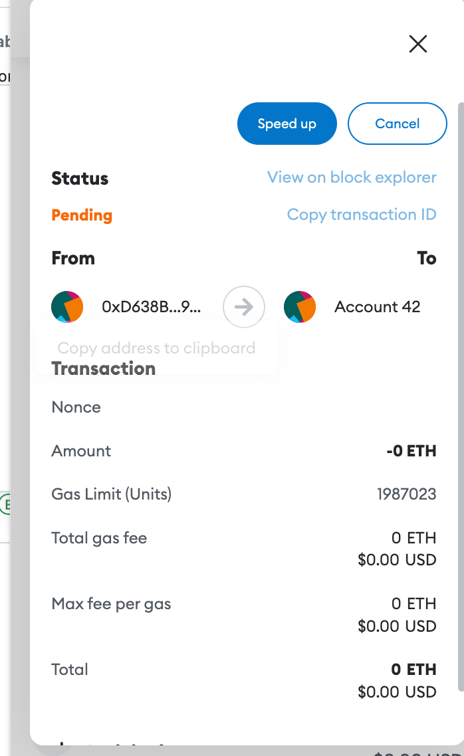This screenshot has height=756, width=464.
Task: Open the Total gas fee details
Action: [x=98, y=538]
